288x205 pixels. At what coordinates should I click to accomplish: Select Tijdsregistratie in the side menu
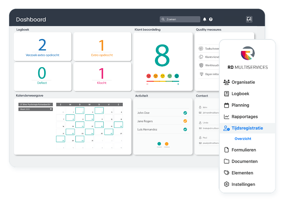click(x=247, y=128)
